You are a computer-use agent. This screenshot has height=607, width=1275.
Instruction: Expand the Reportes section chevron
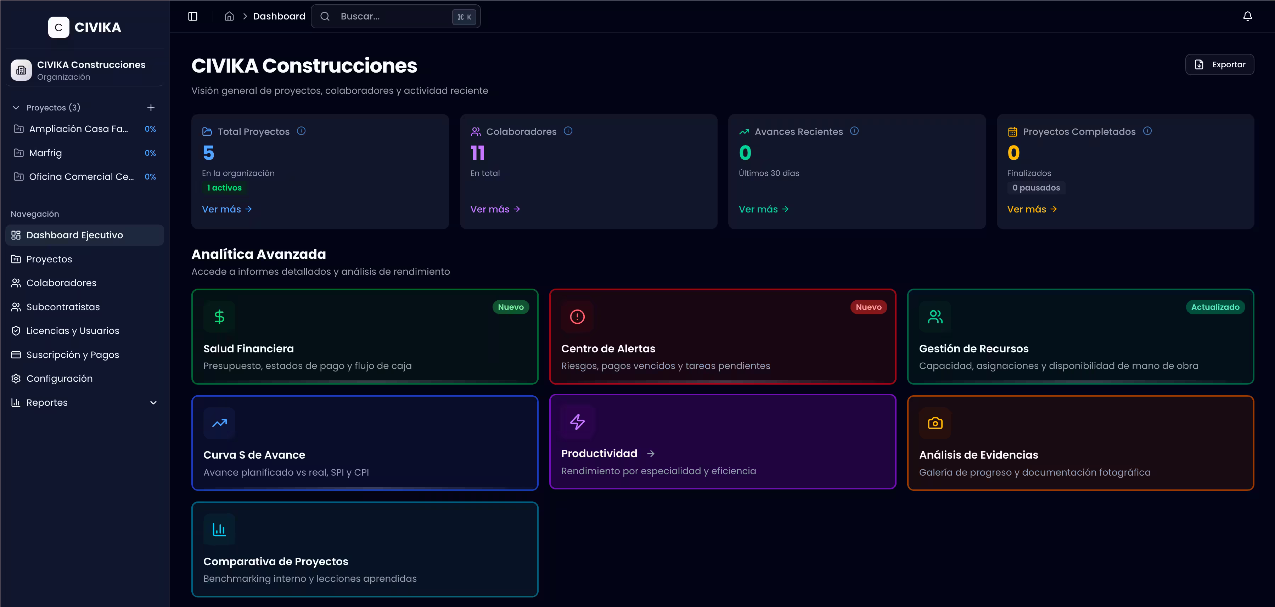click(153, 403)
